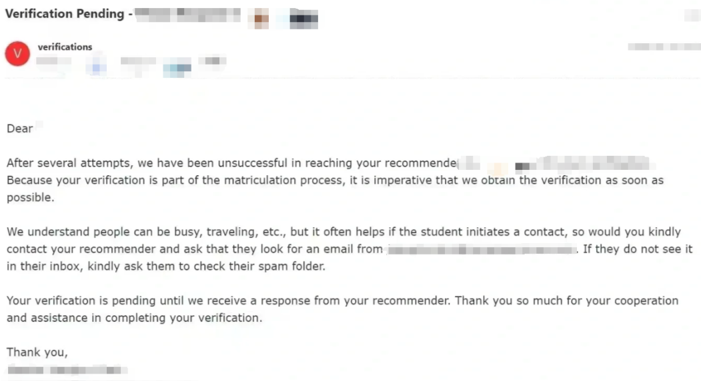Click the blurred timestamp beside the sender
701x381 pixels.
pyautogui.click(x=664, y=47)
